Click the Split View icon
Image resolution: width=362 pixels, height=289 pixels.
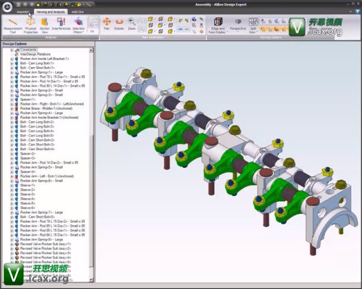click(x=253, y=22)
